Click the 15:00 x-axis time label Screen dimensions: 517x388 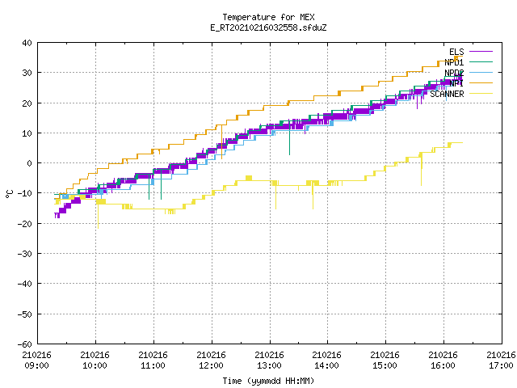pos(385,365)
